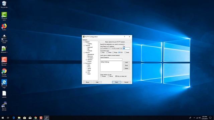The height and width of the screenshot is (120, 214).
Task: Select Appearance in the category tree
Action: click(x=91, y=54)
